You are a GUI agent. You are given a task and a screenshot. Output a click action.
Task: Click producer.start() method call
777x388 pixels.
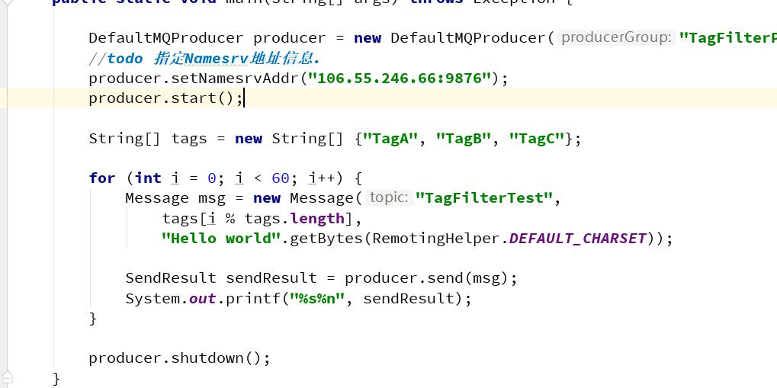point(198,98)
